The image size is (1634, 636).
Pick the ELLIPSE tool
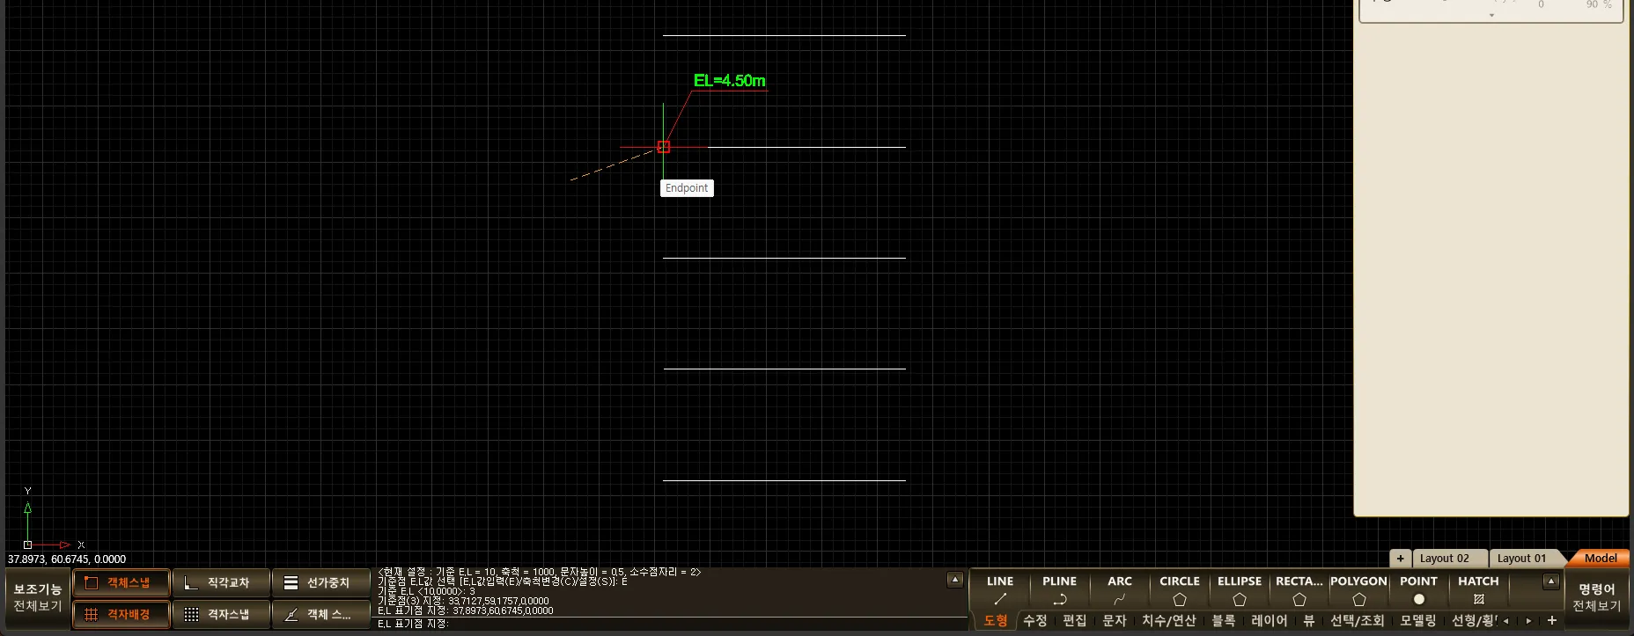pyautogui.click(x=1239, y=590)
